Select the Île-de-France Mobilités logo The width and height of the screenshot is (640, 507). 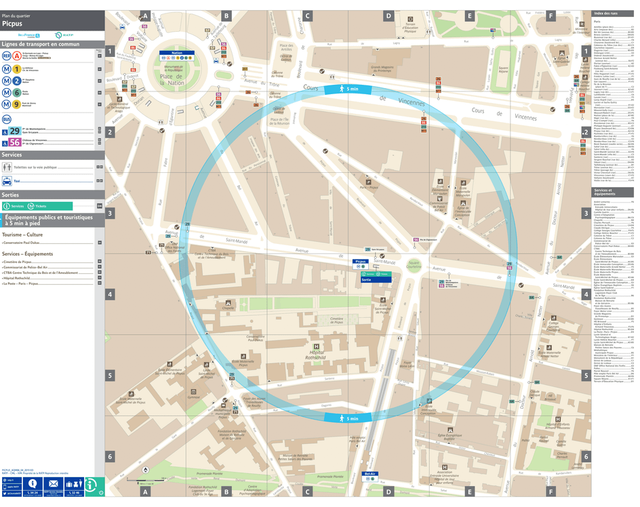(28, 35)
